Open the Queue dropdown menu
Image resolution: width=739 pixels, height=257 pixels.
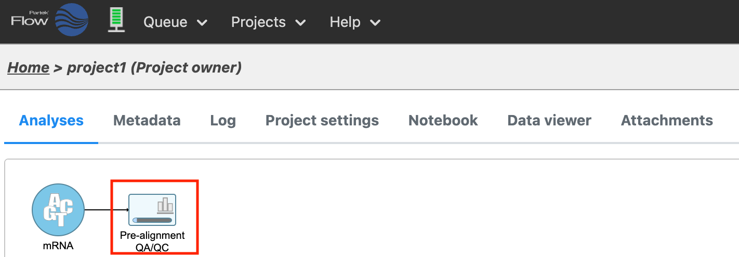(175, 22)
